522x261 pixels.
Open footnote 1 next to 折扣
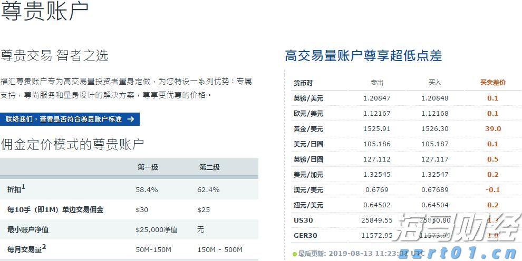point(24,187)
